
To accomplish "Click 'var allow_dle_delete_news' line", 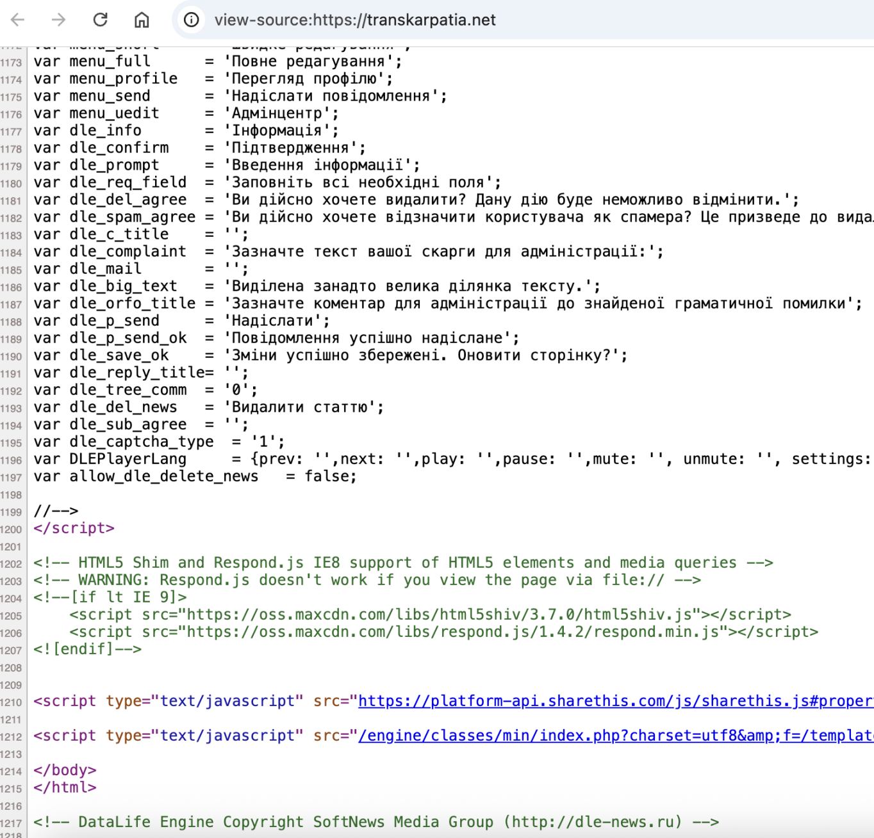I will (x=195, y=476).
